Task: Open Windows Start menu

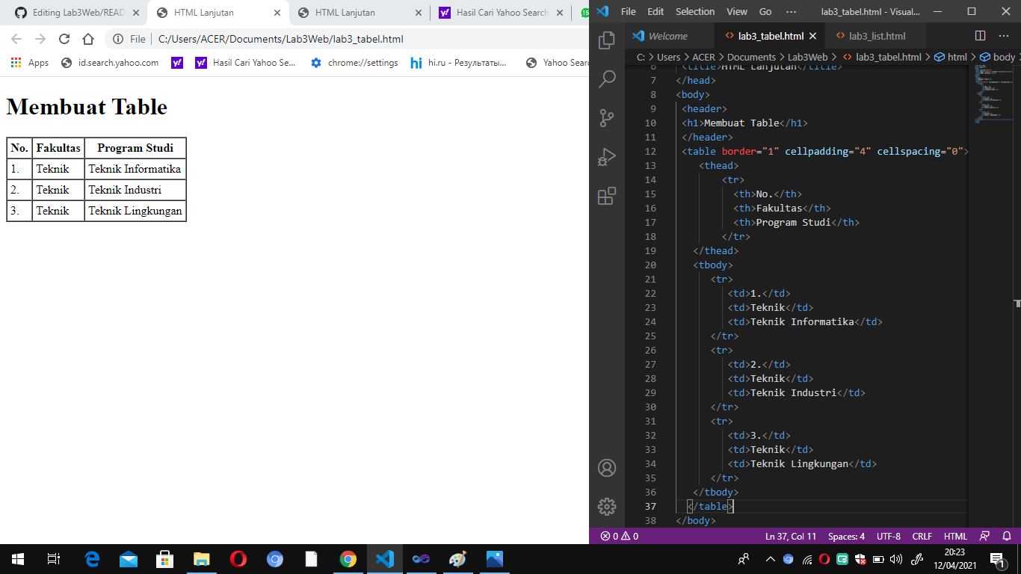Action: coord(18,559)
